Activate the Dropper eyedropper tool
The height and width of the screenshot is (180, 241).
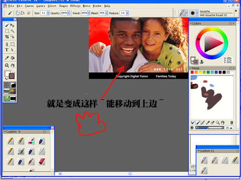[x=7, y=58]
